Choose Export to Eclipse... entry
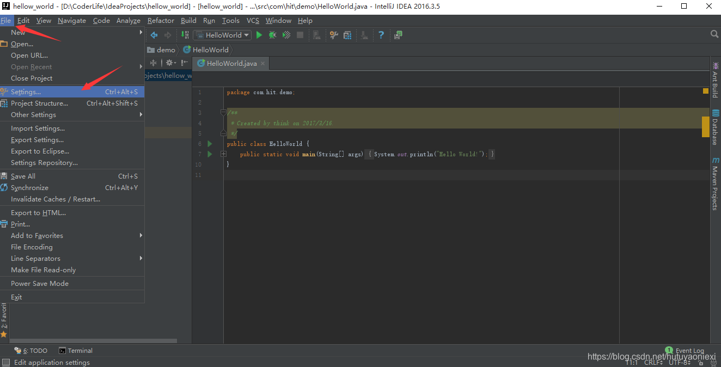This screenshot has width=721, height=367. [72, 151]
